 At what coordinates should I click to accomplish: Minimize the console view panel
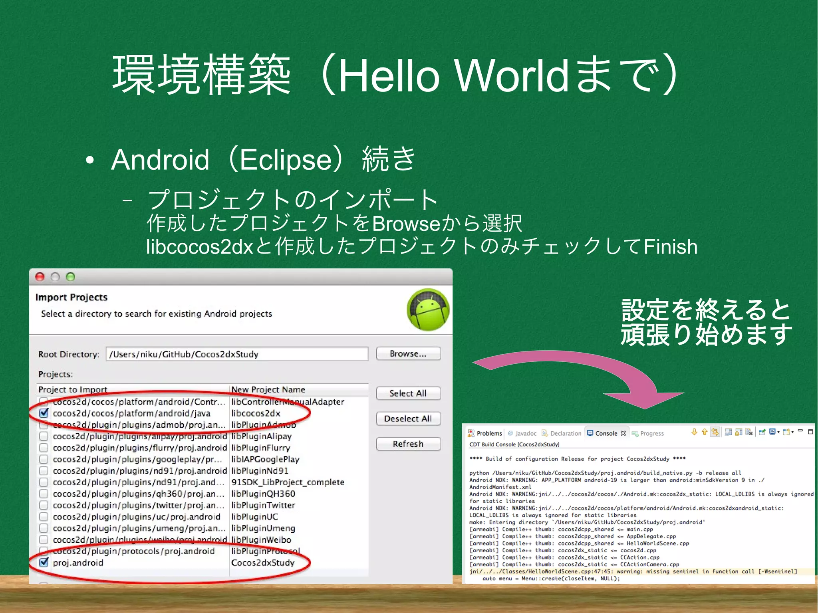click(800, 430)
